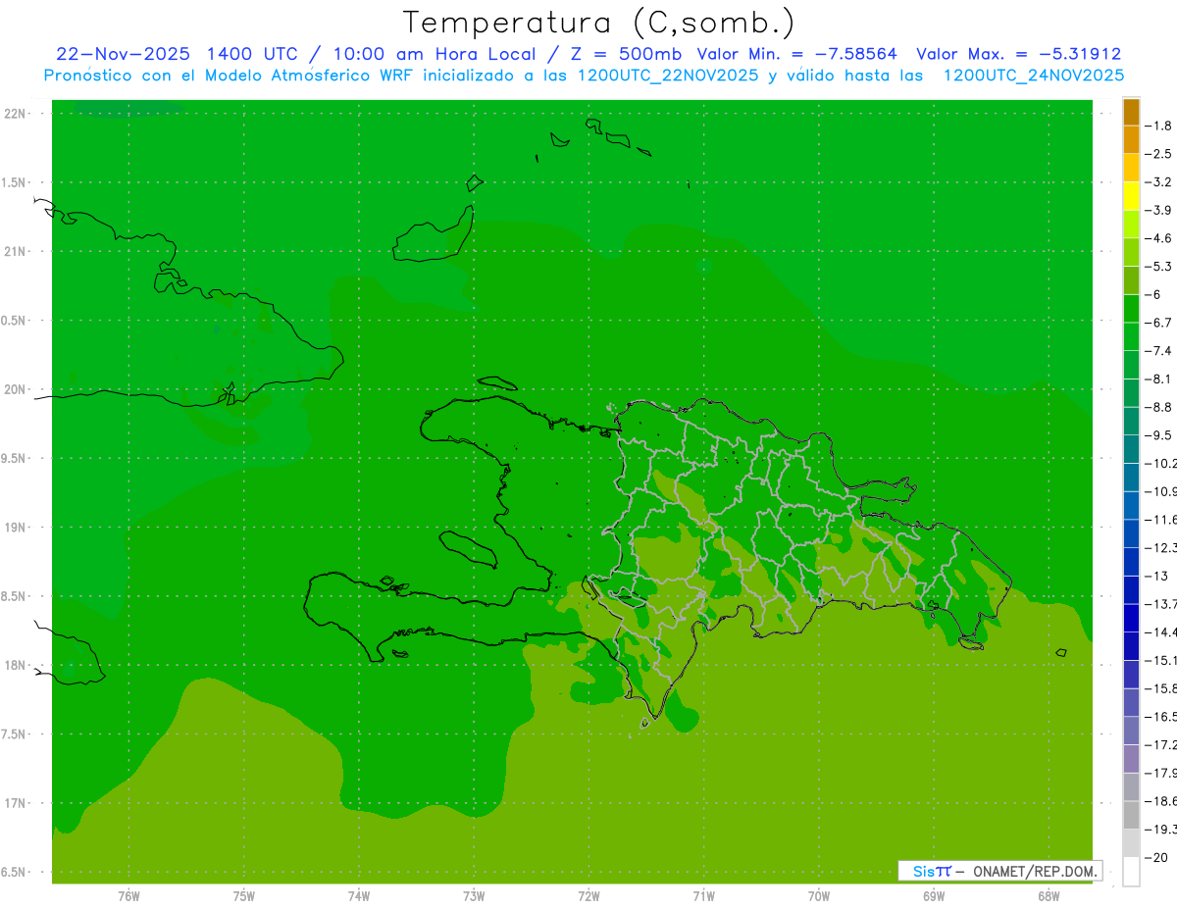This screenshot has height=909, width=1177.
Task: Pick the yellow legend swatch between -3.2 and -3.9
Action: pyautogui.click(x=1131, y=196)
